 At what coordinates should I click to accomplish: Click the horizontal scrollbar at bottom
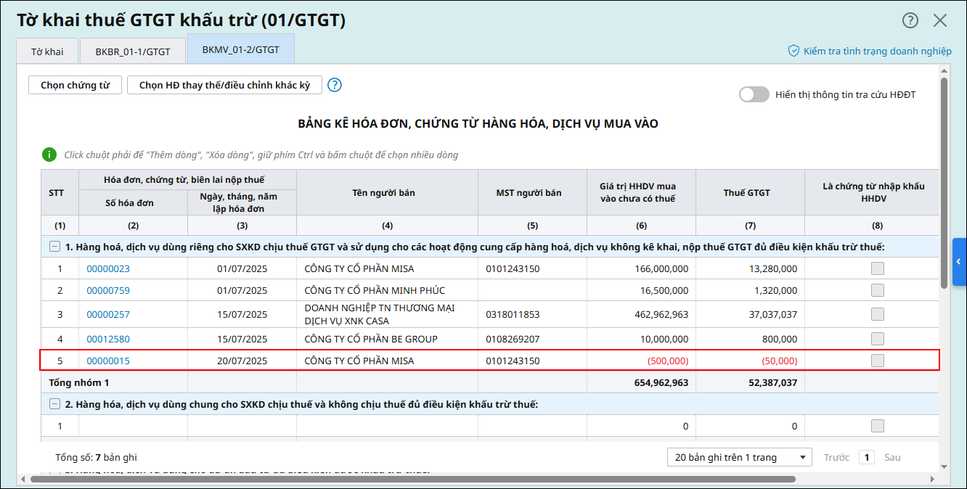[412, 479]
